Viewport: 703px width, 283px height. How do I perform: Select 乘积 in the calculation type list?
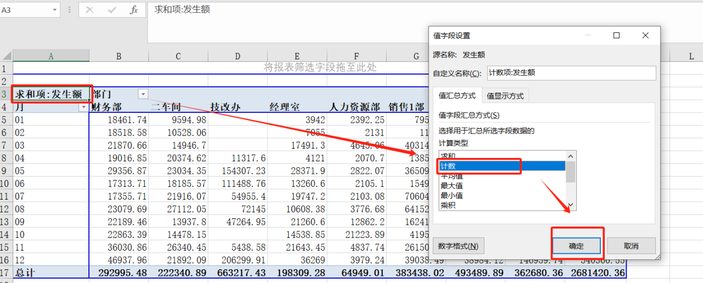point(503,205)
